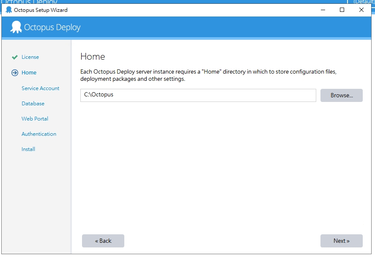Select the Home step in the sidebar
The height and width of the screenshot is (258, 375).
[29, 72]
